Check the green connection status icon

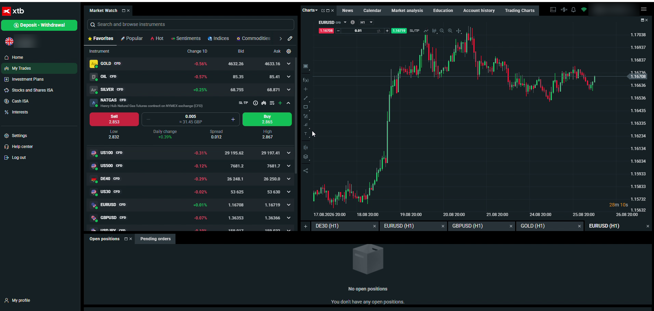pos(584,10)
